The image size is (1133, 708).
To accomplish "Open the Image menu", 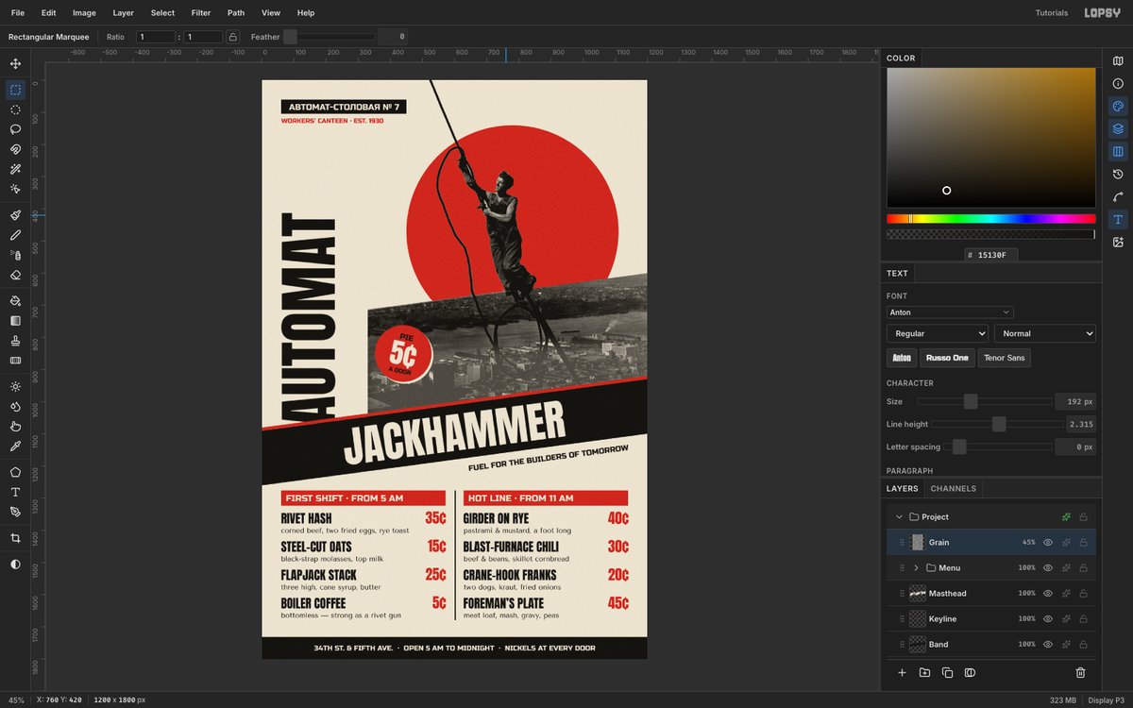I will [84, 13].
